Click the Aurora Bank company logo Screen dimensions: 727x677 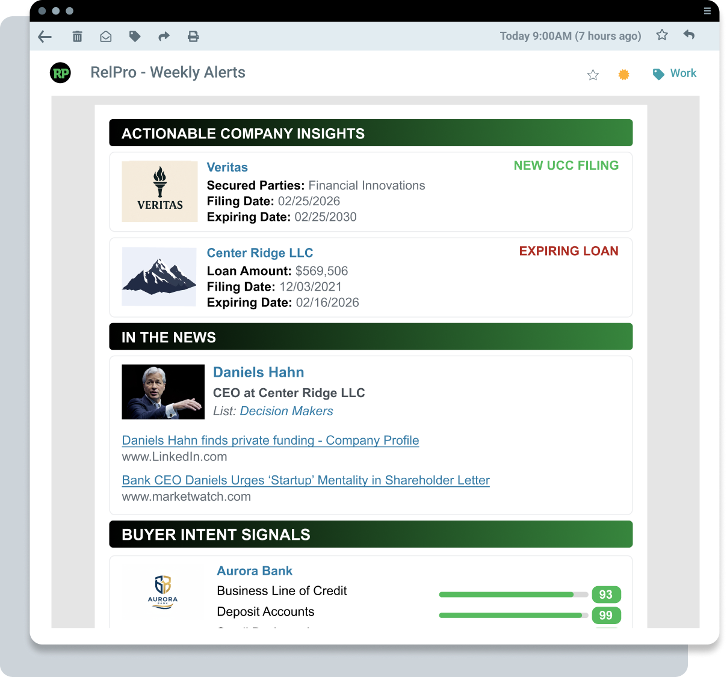pyautogui.click(x=162, y=592)
